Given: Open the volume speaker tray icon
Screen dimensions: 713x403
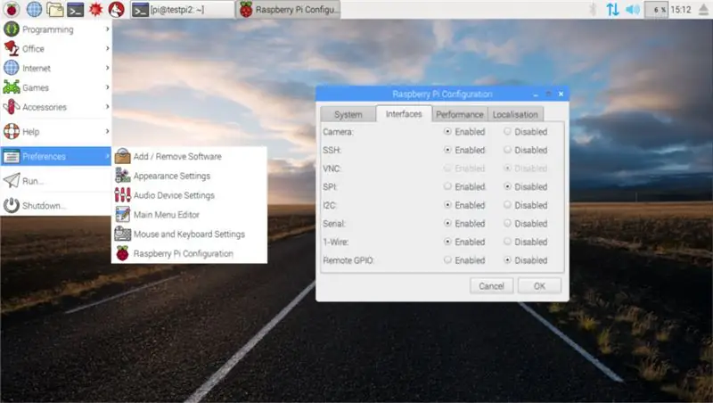Looking at the screenshot, I should pyautogui.click(x=633, y=9).
